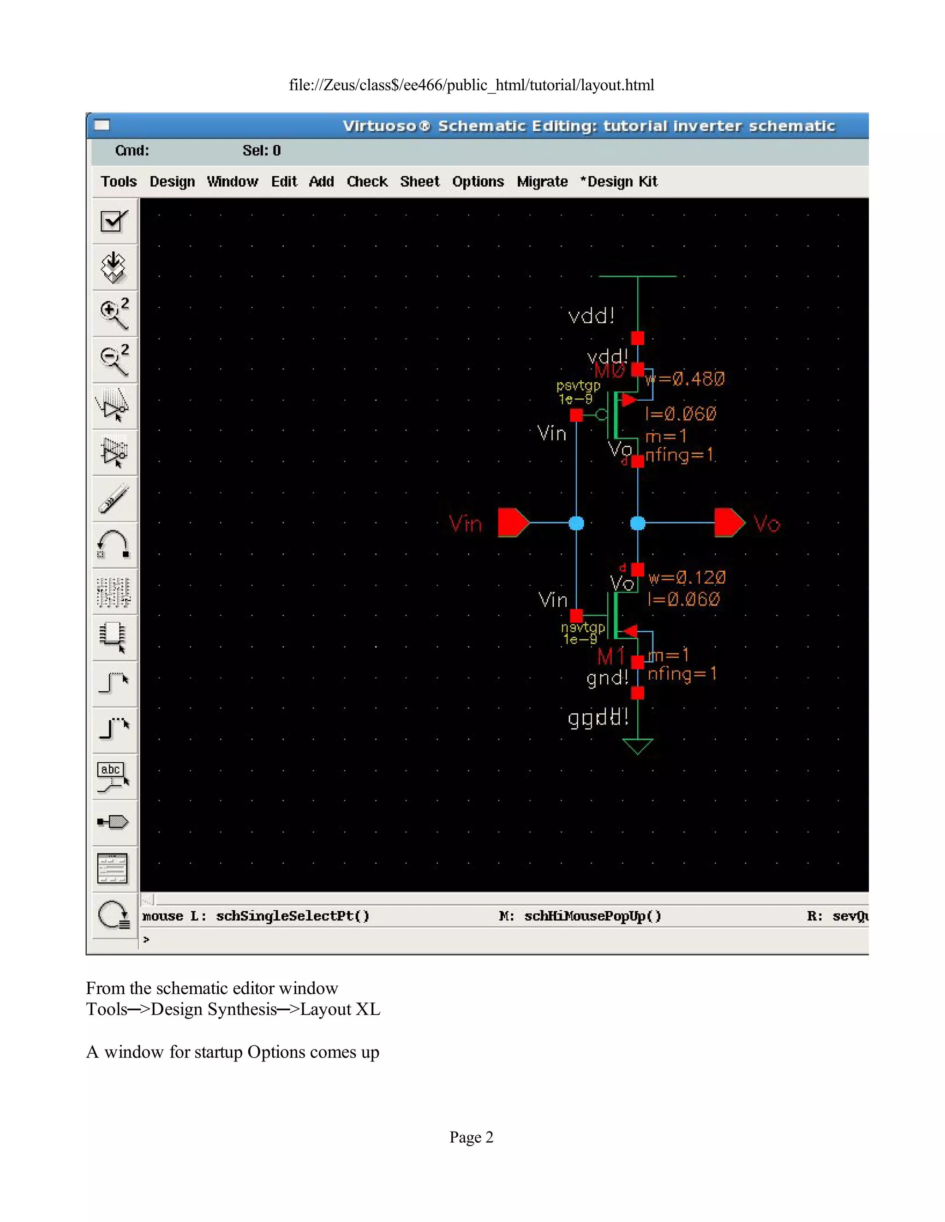Click the Zoom In by 2 magnifier icon

114,314
